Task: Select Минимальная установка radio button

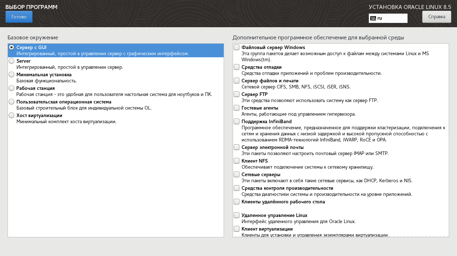Action: pos(11,74)
